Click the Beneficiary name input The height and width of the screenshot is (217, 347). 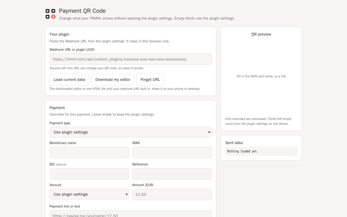click(x=89, y=152)
